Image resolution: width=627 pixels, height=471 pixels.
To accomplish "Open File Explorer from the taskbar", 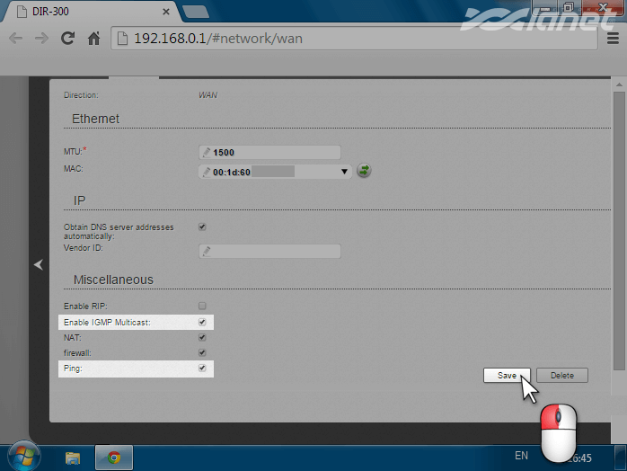I will click(x=73, y=457).
